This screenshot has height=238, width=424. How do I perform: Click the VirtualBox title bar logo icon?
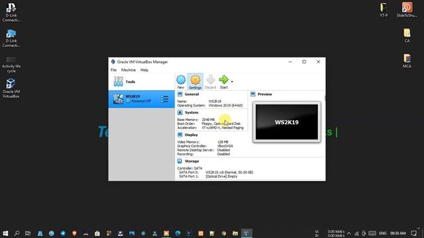tap(113, 61)
